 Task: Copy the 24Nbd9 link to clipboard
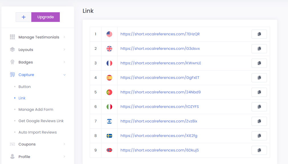click(x=259, y=92)
